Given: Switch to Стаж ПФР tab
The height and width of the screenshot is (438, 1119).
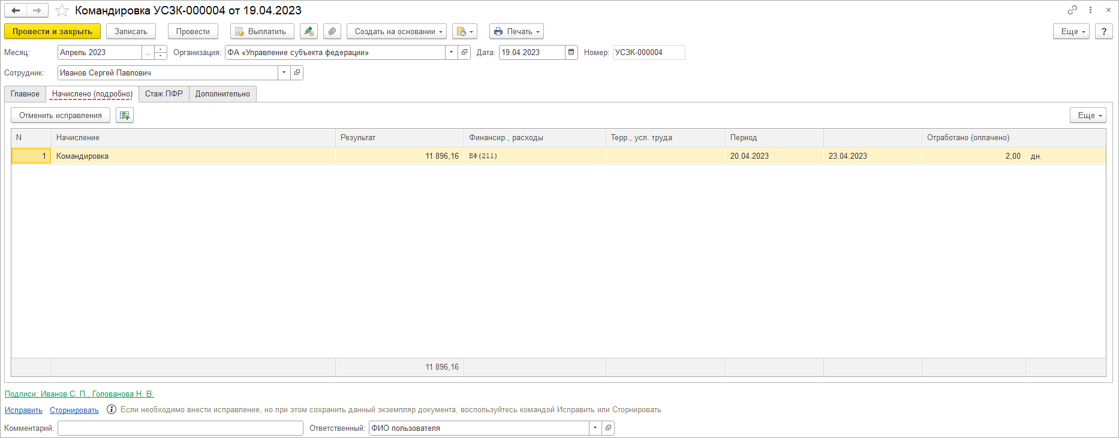Looking at the screenshot, I should coord(164,94).
